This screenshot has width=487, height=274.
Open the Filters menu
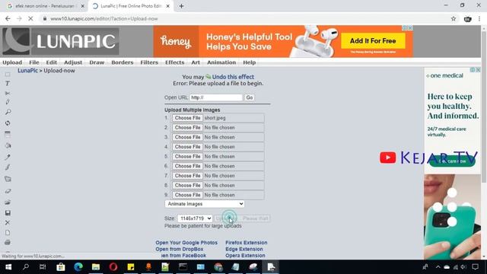click(149, 62)
